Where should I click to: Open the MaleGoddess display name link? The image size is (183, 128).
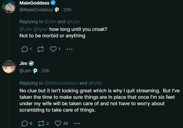(x=34, y=3)
